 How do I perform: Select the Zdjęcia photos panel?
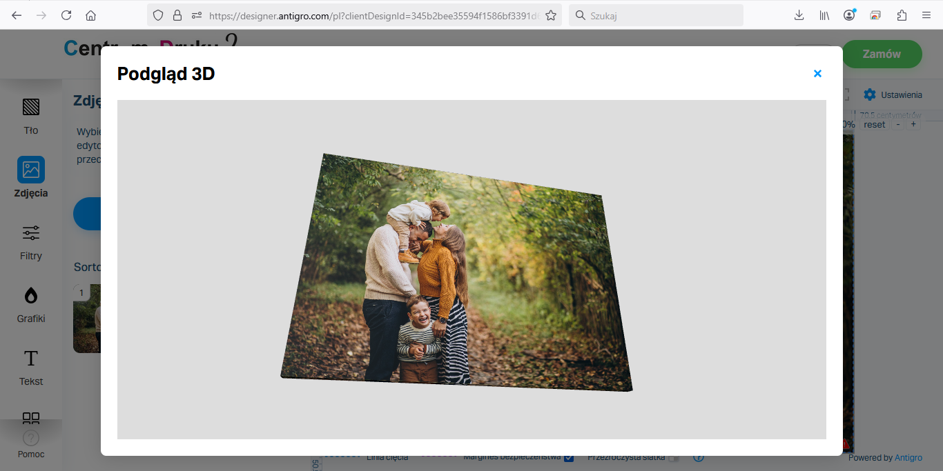31,177
